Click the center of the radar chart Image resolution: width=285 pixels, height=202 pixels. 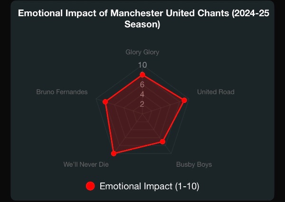(x=142, y=114)
